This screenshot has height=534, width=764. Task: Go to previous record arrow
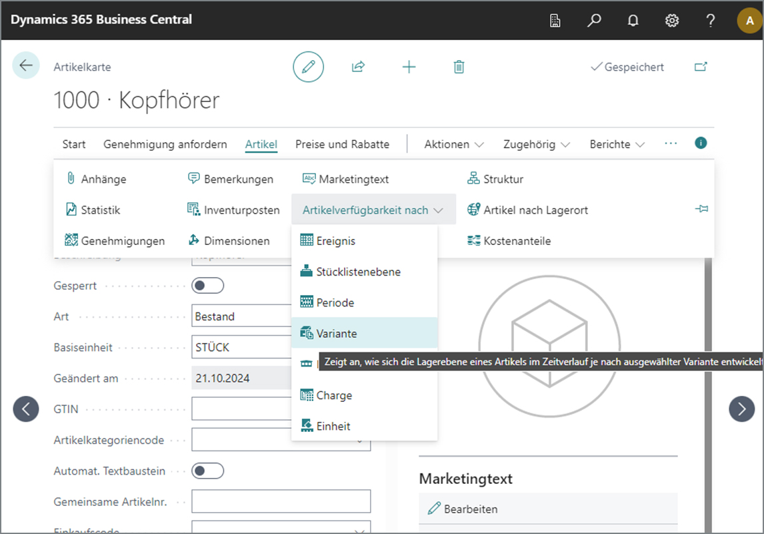pos(26,409)
